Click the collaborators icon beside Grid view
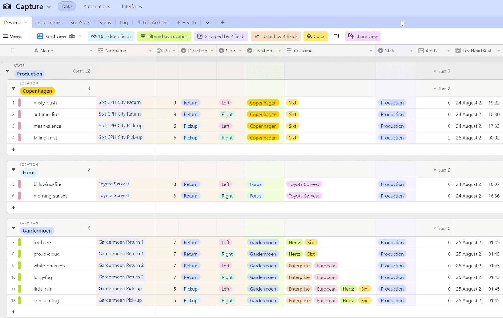 click(72, 36)
